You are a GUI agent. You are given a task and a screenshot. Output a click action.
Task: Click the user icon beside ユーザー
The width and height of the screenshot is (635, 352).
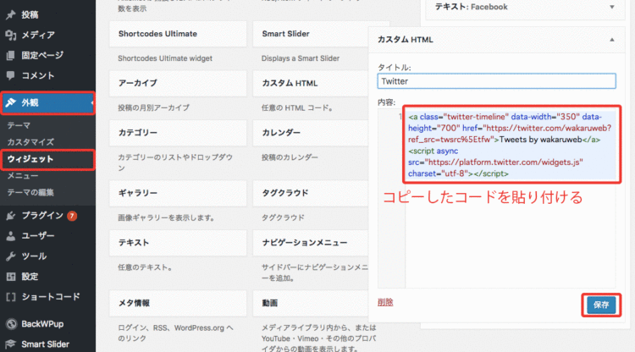(10, 235)
